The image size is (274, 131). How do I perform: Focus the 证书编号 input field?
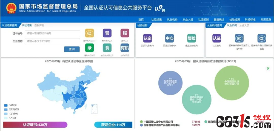[52, 33]
